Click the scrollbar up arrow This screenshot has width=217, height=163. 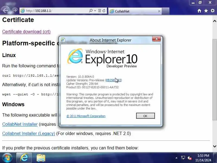[x=215, y=21]
